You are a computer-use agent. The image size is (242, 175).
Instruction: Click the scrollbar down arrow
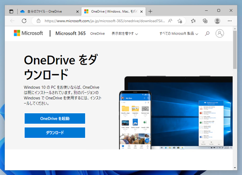[235, 168]
